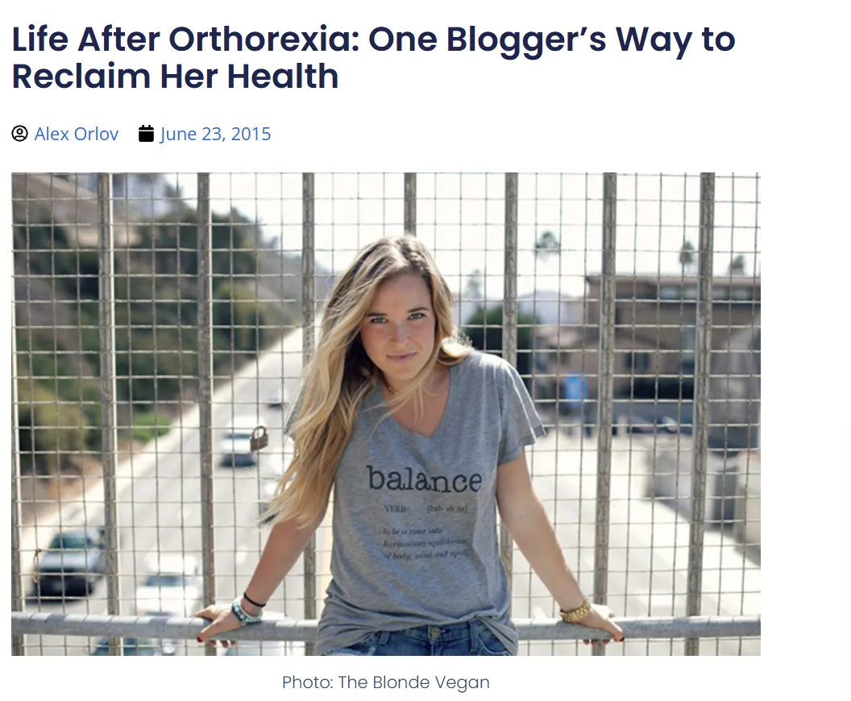Open the June 23, 2015 date link

tap(215, 134)
